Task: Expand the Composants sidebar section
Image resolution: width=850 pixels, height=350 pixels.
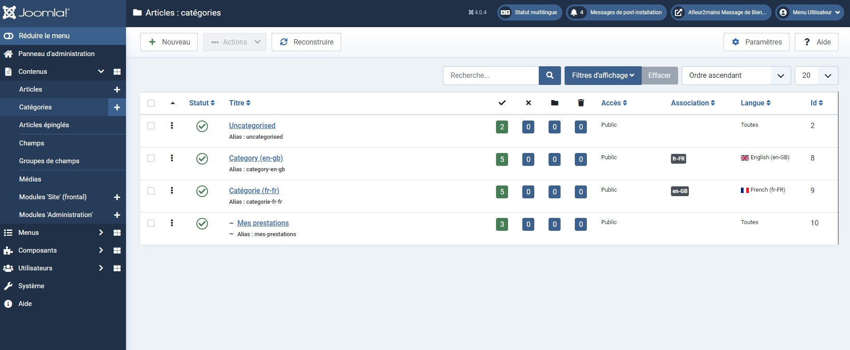Action: (x=101, y=250)
